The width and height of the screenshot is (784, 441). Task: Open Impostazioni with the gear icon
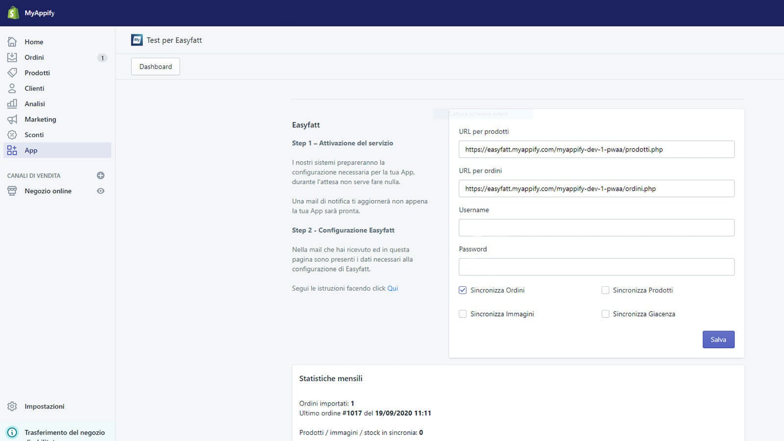click(x=12, y=406)
